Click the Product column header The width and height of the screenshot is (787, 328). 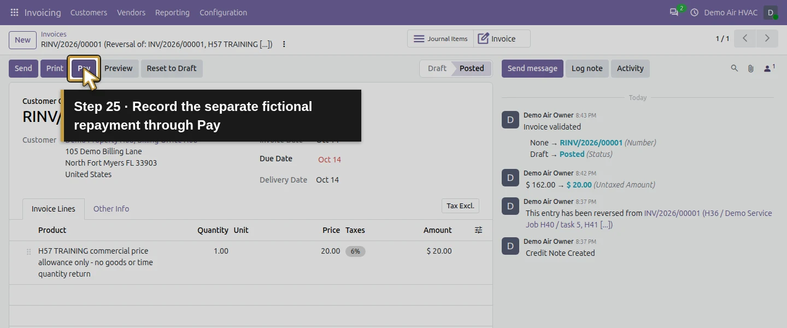point(52,230)
